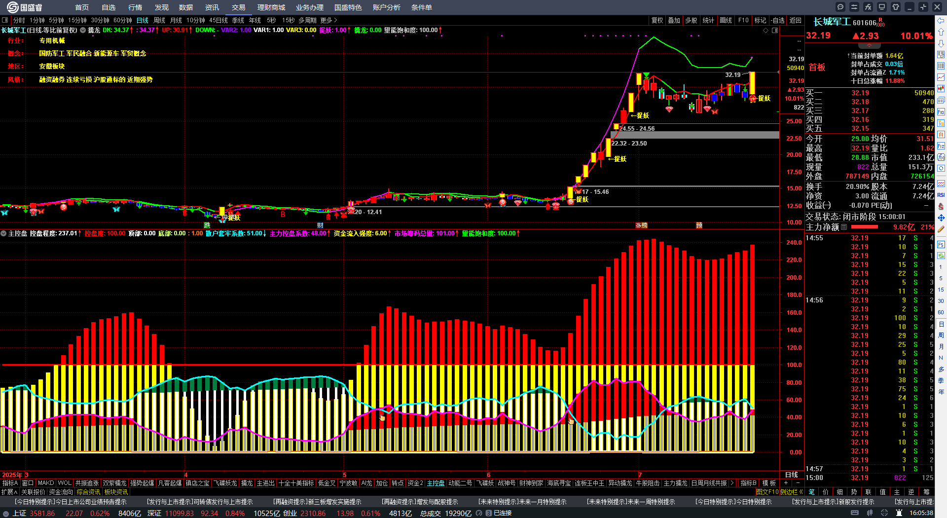The height and width of the screenshot is (518, 947).
Task: Open the 国盛特色 menu
Action: 348,7
